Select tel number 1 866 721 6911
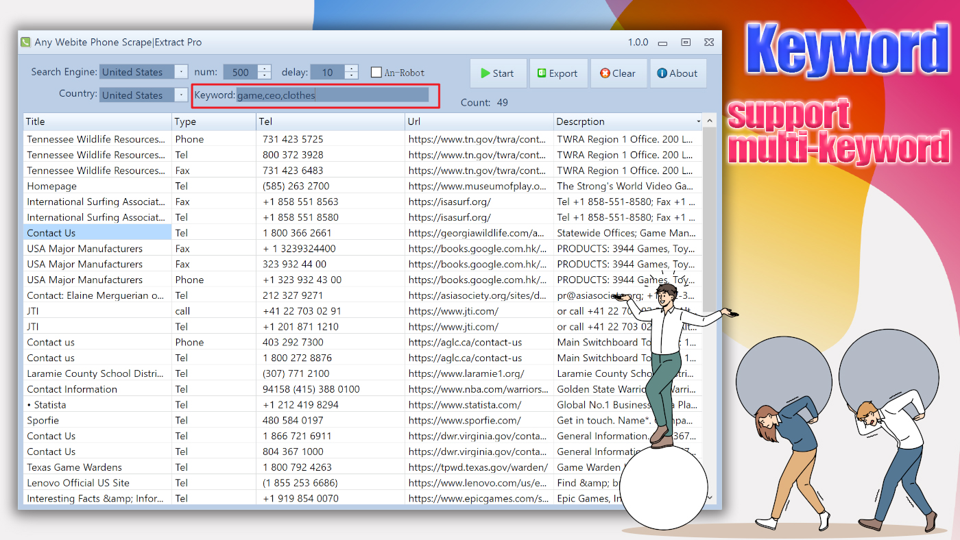 tap(297, 436)
